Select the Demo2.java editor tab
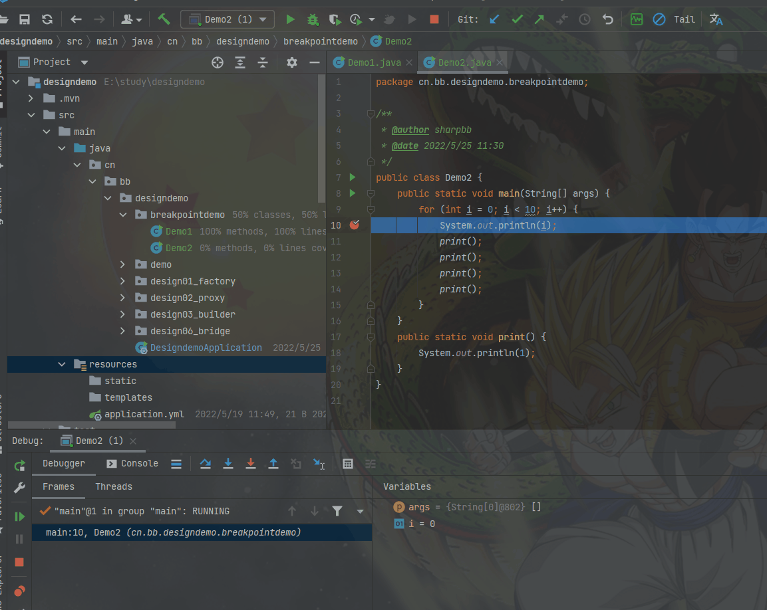This screenshot has width=767, height=610. (464, 62)
